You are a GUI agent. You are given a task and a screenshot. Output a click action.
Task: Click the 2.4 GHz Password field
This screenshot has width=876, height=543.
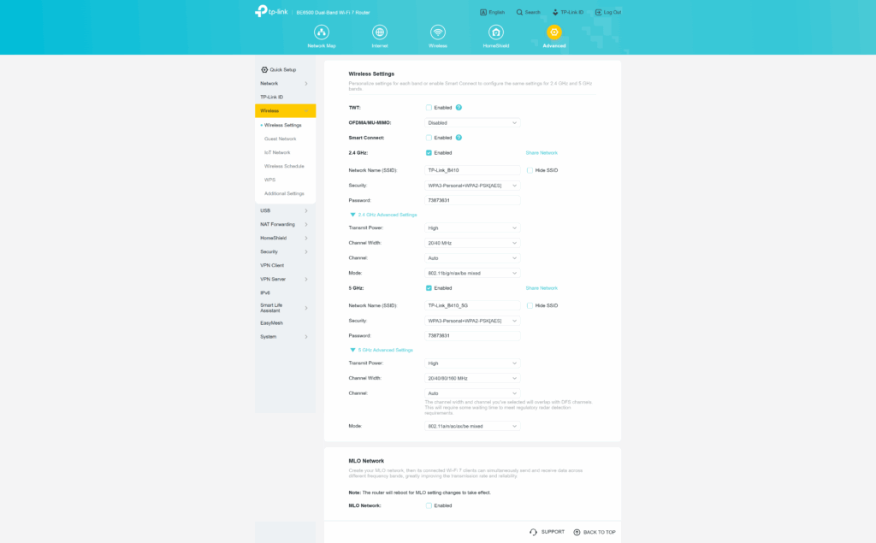[472, 201]
